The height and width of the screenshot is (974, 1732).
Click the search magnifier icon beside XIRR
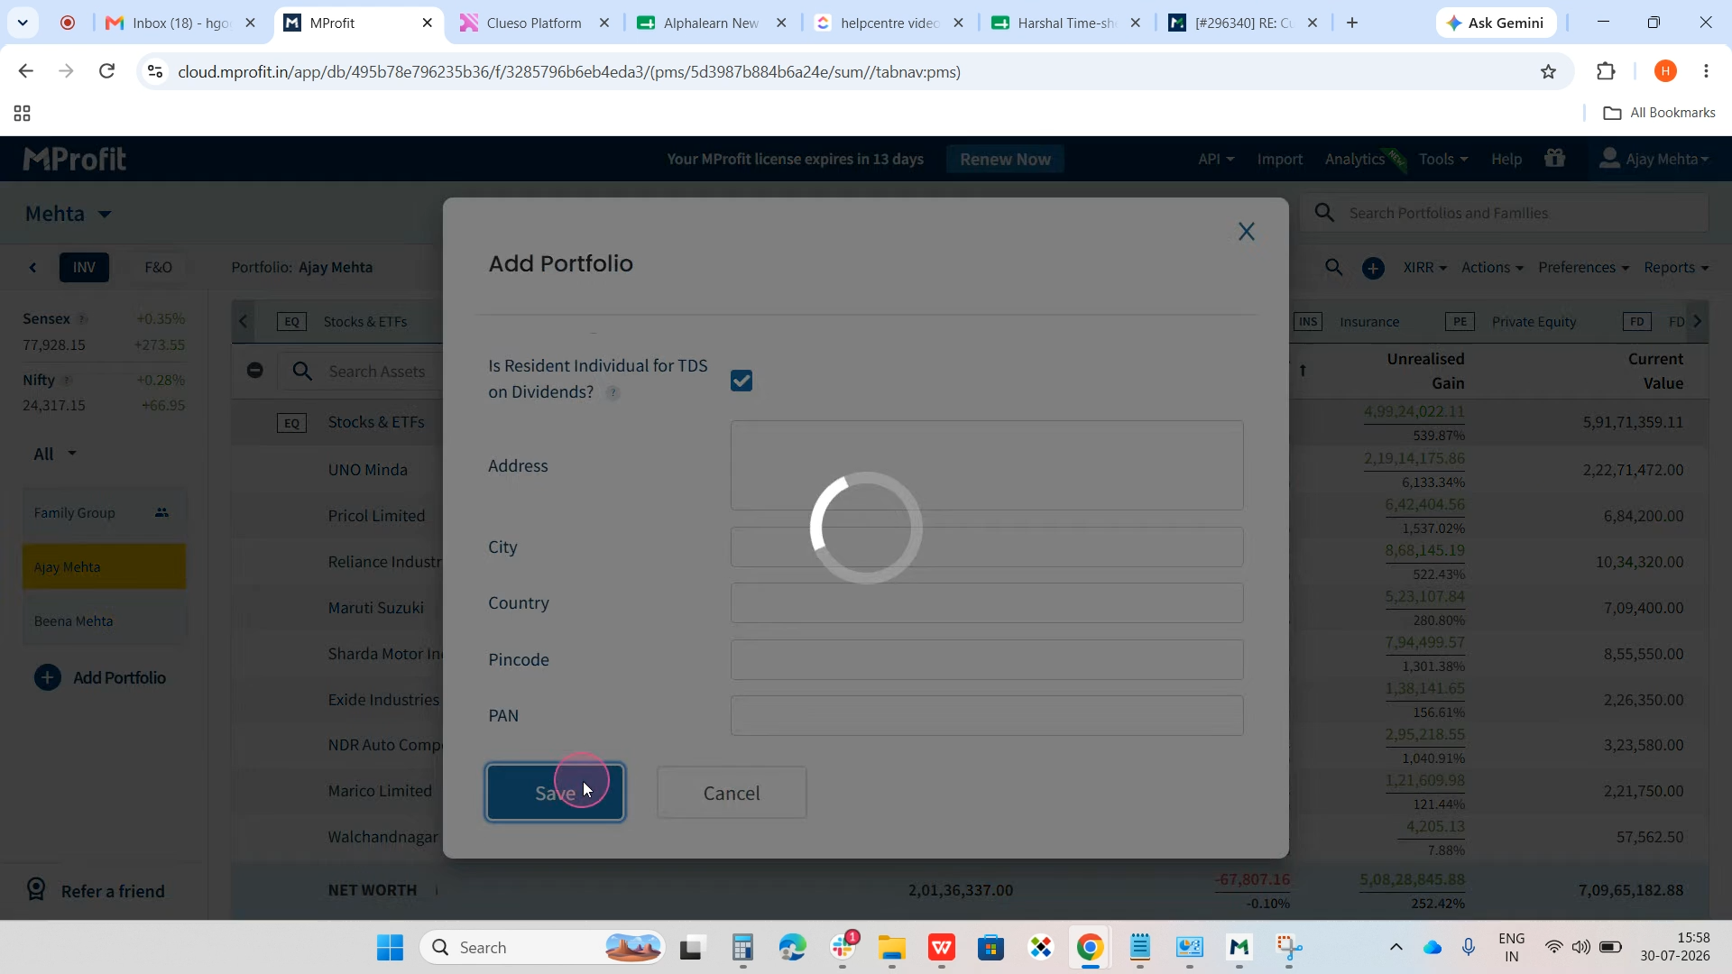(x=1333, y=268)
